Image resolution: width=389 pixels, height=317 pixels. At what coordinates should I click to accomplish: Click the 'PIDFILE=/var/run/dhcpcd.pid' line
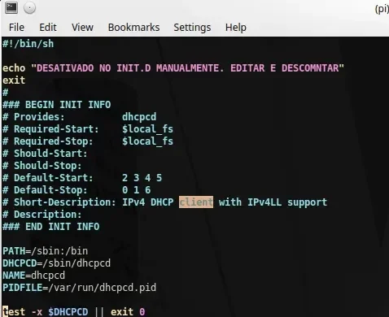[x=80, y=288]
